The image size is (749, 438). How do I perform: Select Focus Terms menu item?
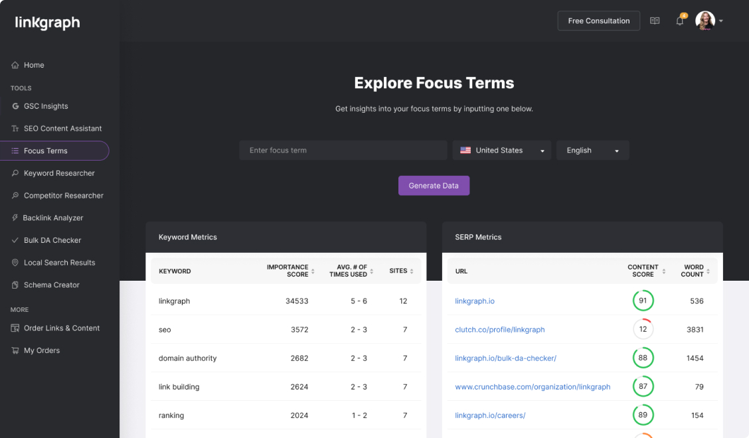pyautogui.click(x=54, y=151)
